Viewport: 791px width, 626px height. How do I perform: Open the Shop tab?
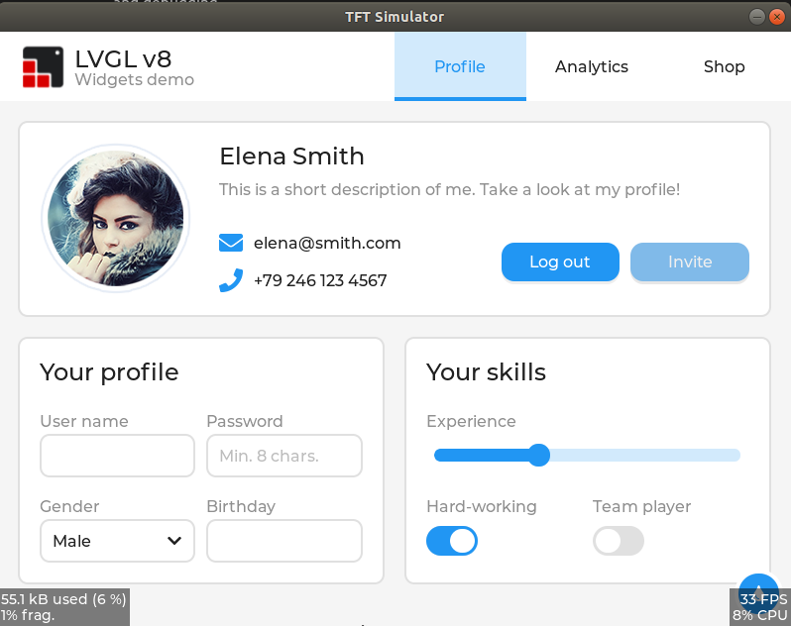click(724, 66)
